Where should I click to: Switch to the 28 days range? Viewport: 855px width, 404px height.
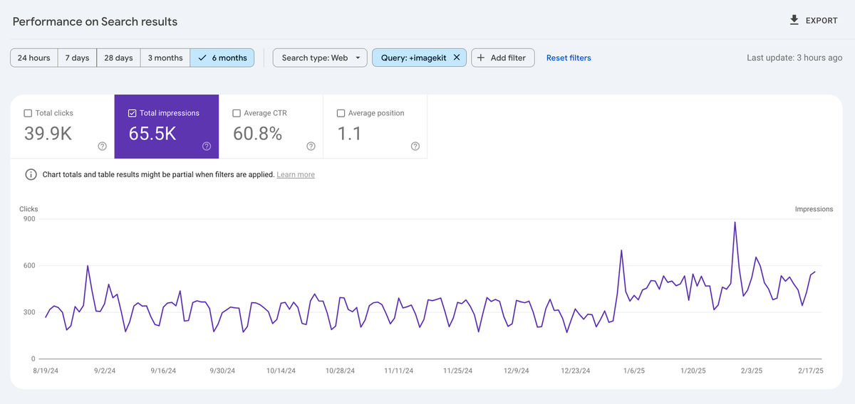point(118,58)
